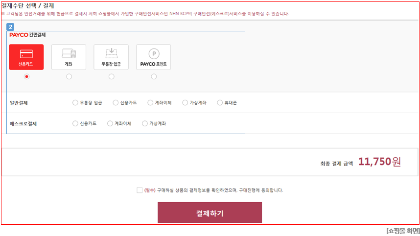Pick the PAYCO 무통장 입금 tile

[x=111, y=57]
